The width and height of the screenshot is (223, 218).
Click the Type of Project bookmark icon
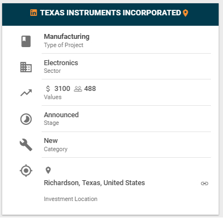point(26,41)
